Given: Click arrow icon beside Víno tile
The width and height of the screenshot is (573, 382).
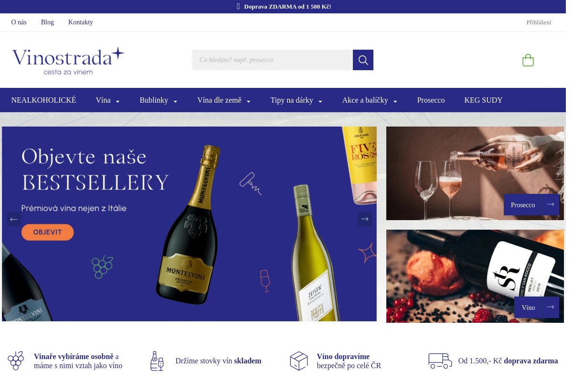Looking at the screenshot, I should [551, 307].
